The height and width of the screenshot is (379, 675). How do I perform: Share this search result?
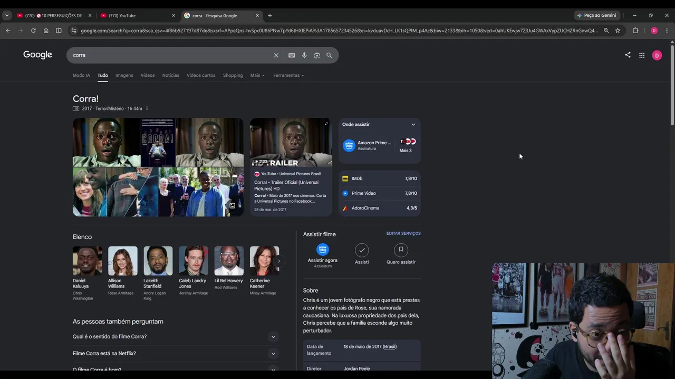pyautogui.click(x=628, y=55)
